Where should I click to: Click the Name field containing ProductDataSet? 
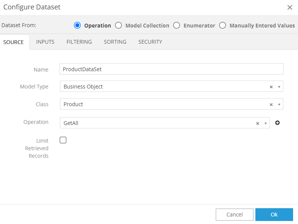coord(171,69)
